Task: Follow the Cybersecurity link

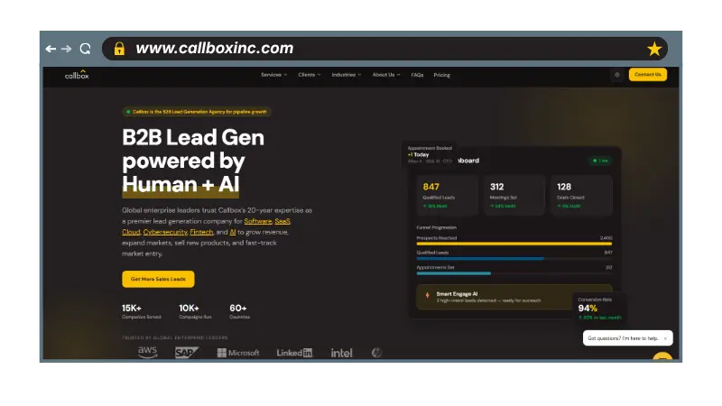Action: click(165, 232)
